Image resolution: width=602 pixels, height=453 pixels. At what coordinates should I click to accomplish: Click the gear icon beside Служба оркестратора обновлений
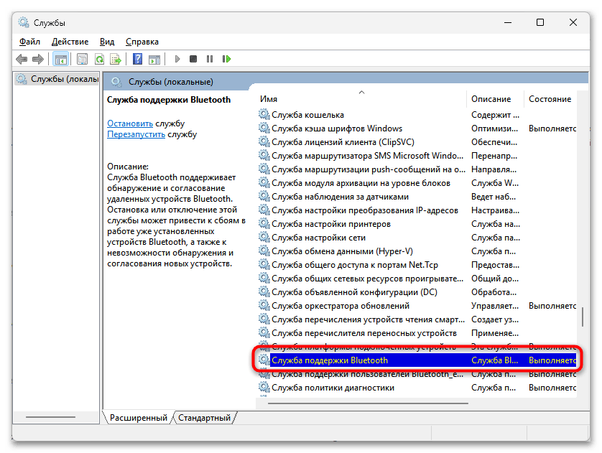tap(264, 305)
